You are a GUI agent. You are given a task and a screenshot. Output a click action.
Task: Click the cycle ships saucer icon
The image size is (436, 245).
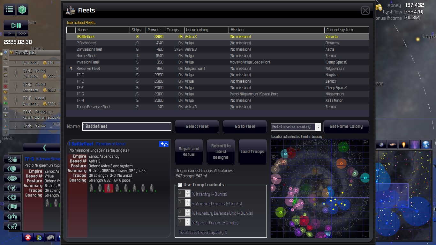coord(12,178)
